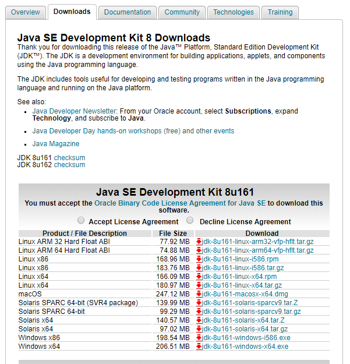Image resolution: width=350 pixels, height=364 pixels.
Task: Click the Download column header
Action: 262,234
